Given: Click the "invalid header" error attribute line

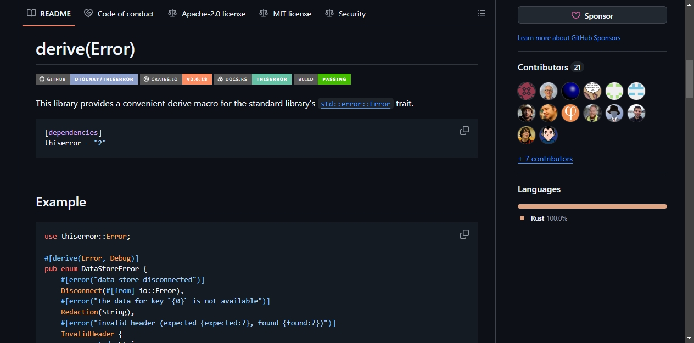Looking at the screenshot, I should point(198,323).
